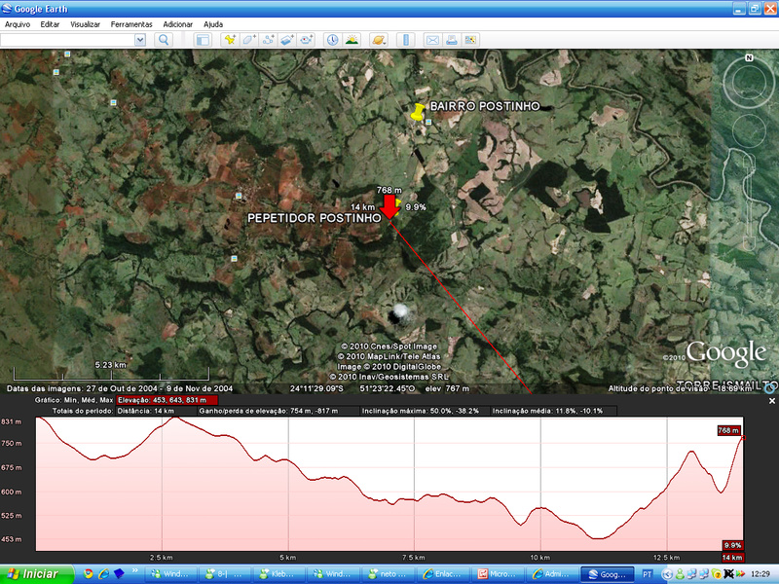This screenshot has height=584, width=779.
Task: Expand quick launch overflow chevron
Action: coord(135,571)
